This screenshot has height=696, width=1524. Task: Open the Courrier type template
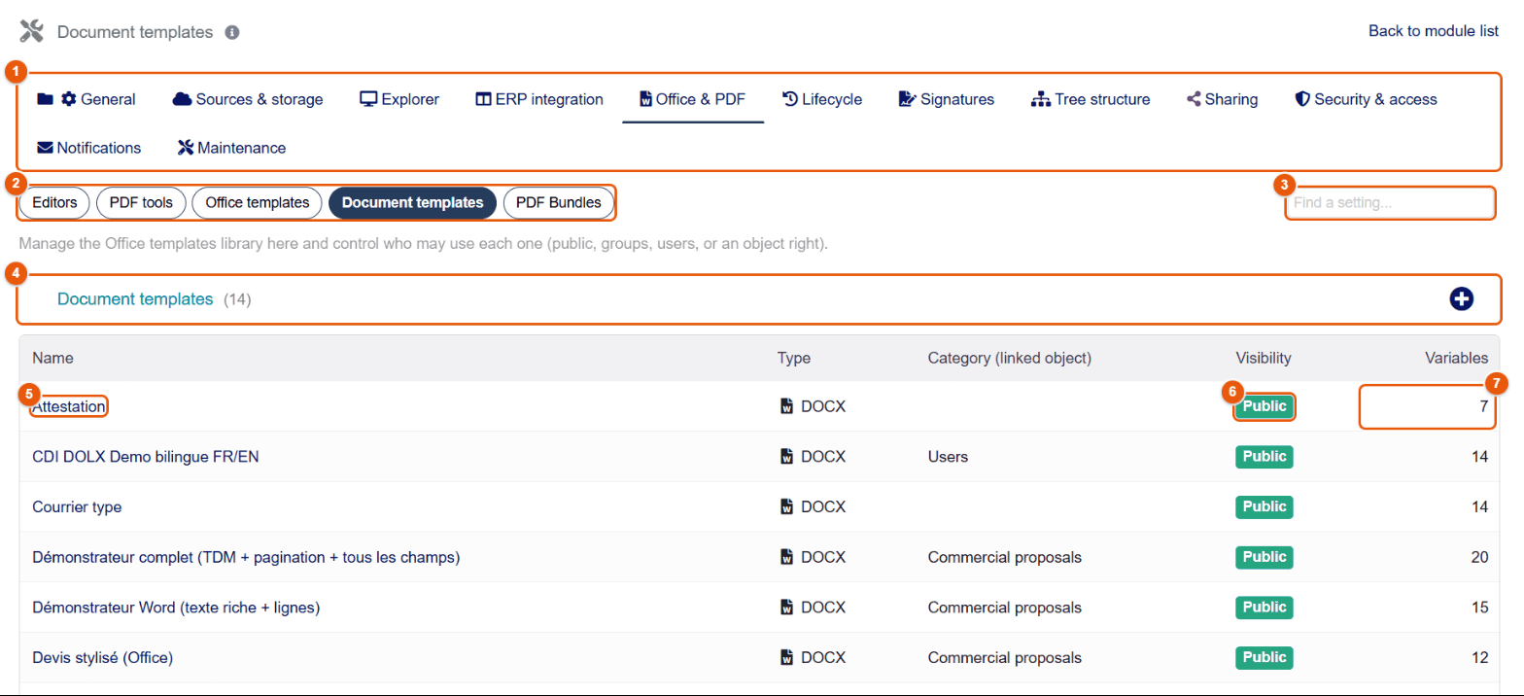(x=77, y=507)
